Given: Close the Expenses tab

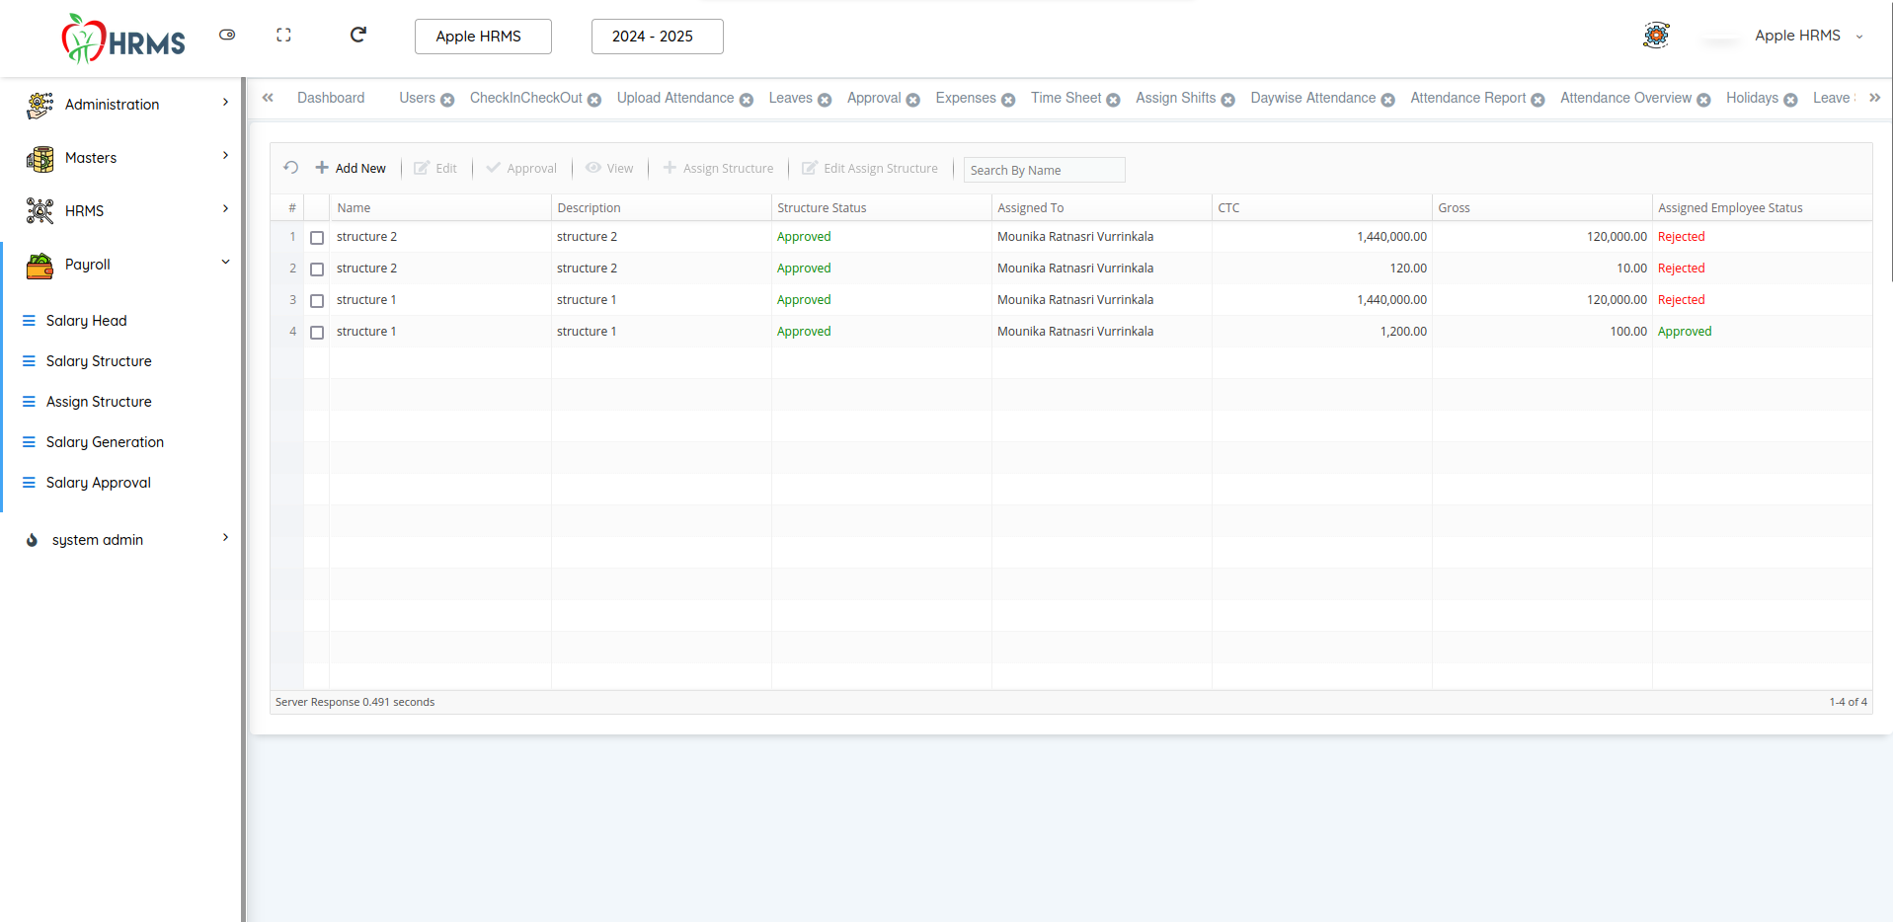Looking at the screenshot, I should click(1008, 100).
